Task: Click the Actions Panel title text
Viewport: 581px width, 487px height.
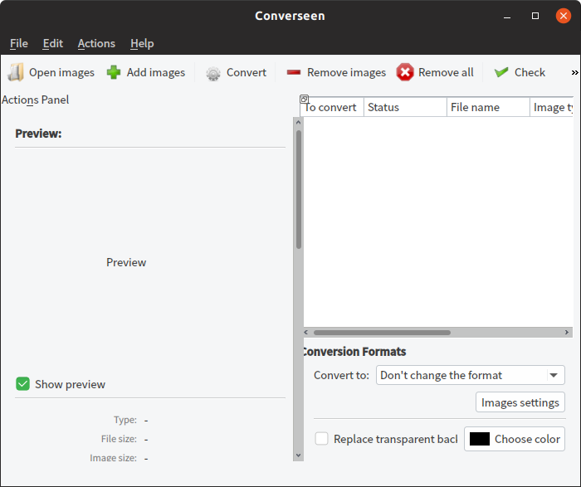Action: click(x=35, y=100)
